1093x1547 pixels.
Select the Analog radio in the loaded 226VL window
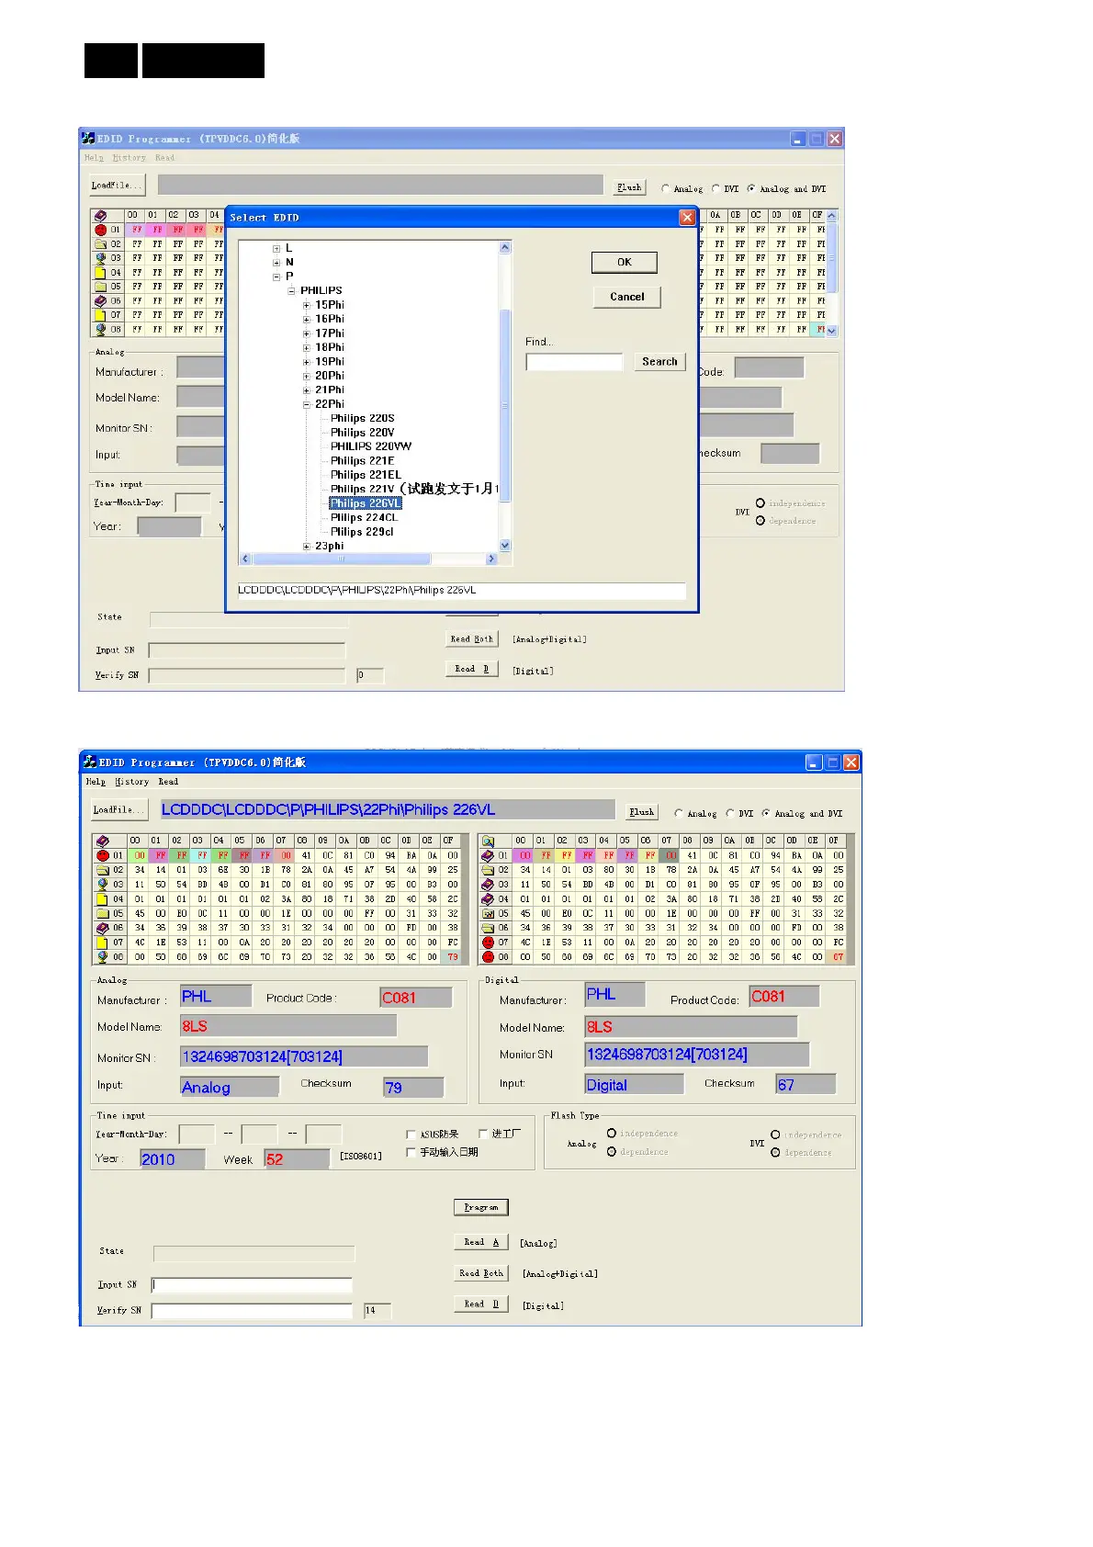point(679,813)
